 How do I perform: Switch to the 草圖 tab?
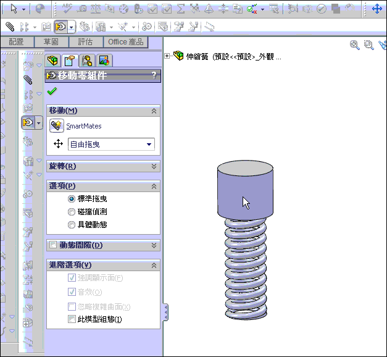pyautogui.click(x=51, y=42)
